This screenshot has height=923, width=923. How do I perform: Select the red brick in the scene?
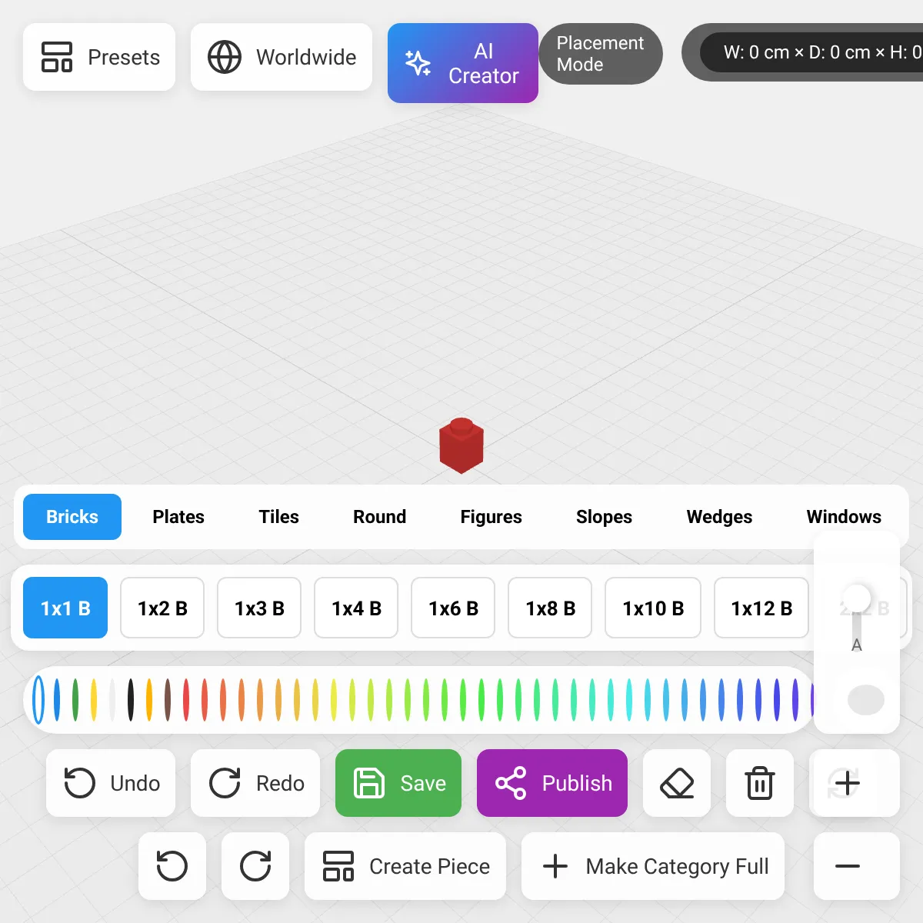point(461,446)
